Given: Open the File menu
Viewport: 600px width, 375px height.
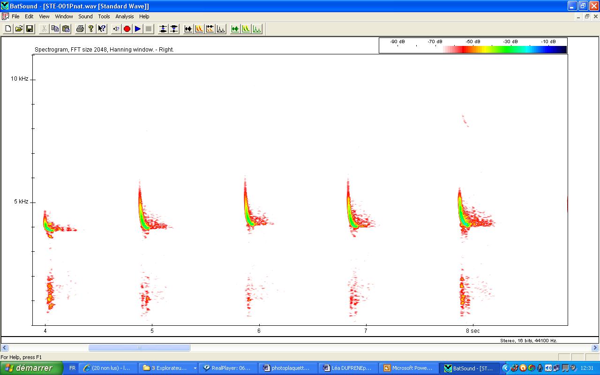Looking at the screenshot, I should 15,16.
